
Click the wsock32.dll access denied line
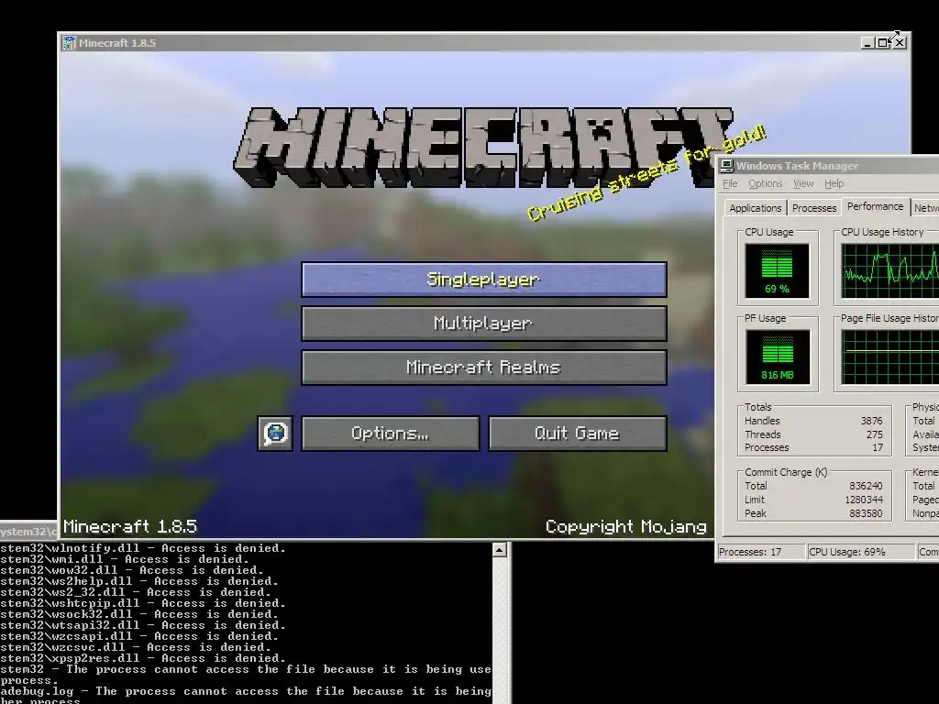(139, 614)
